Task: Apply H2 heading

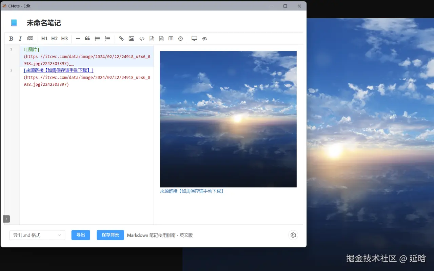Action: click(x=55, y=39)
